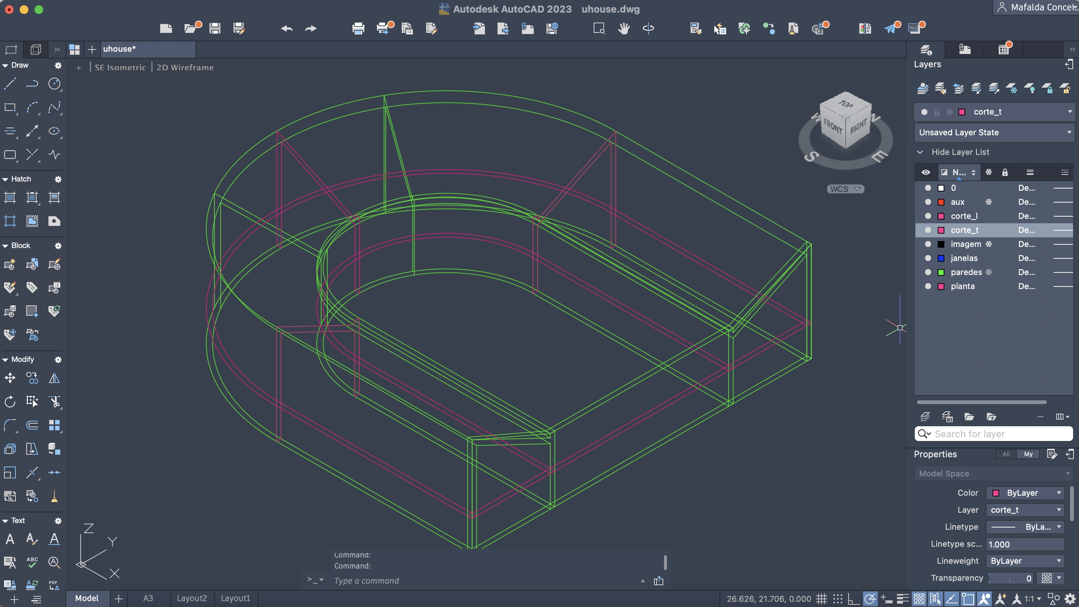Switch to the A3 layout tab

[148, 598]
